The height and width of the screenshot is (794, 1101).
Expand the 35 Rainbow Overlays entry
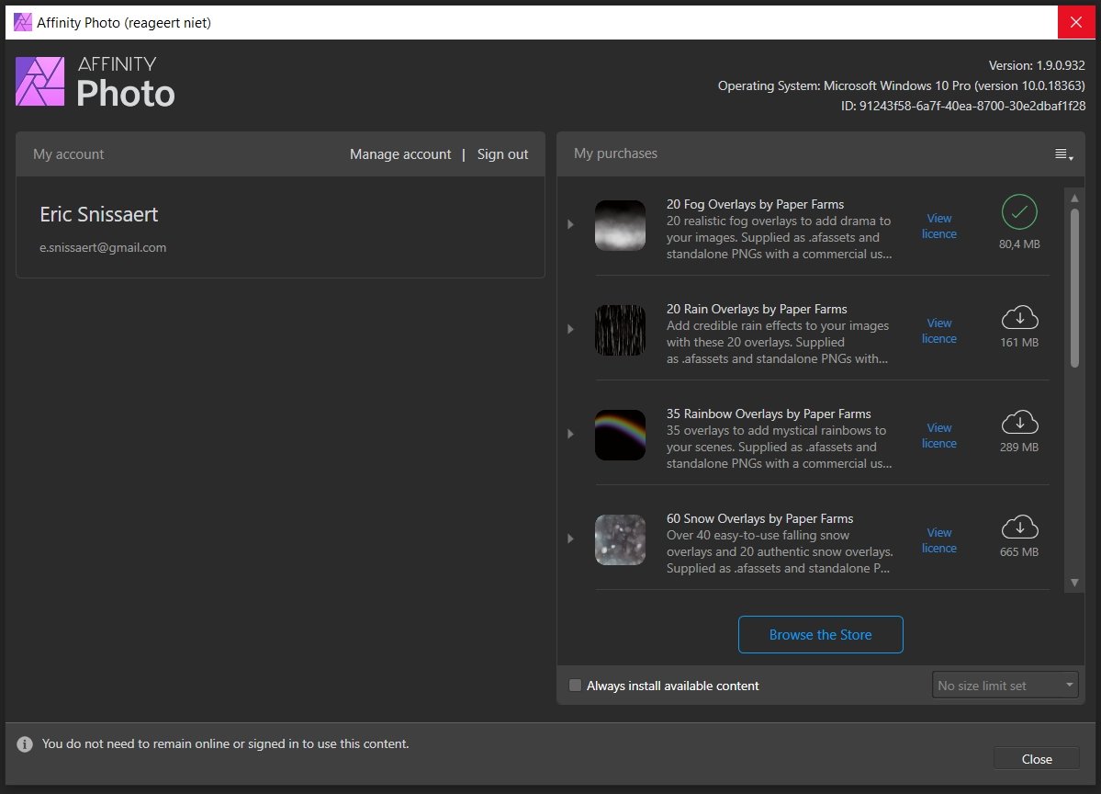click(571, 435)
